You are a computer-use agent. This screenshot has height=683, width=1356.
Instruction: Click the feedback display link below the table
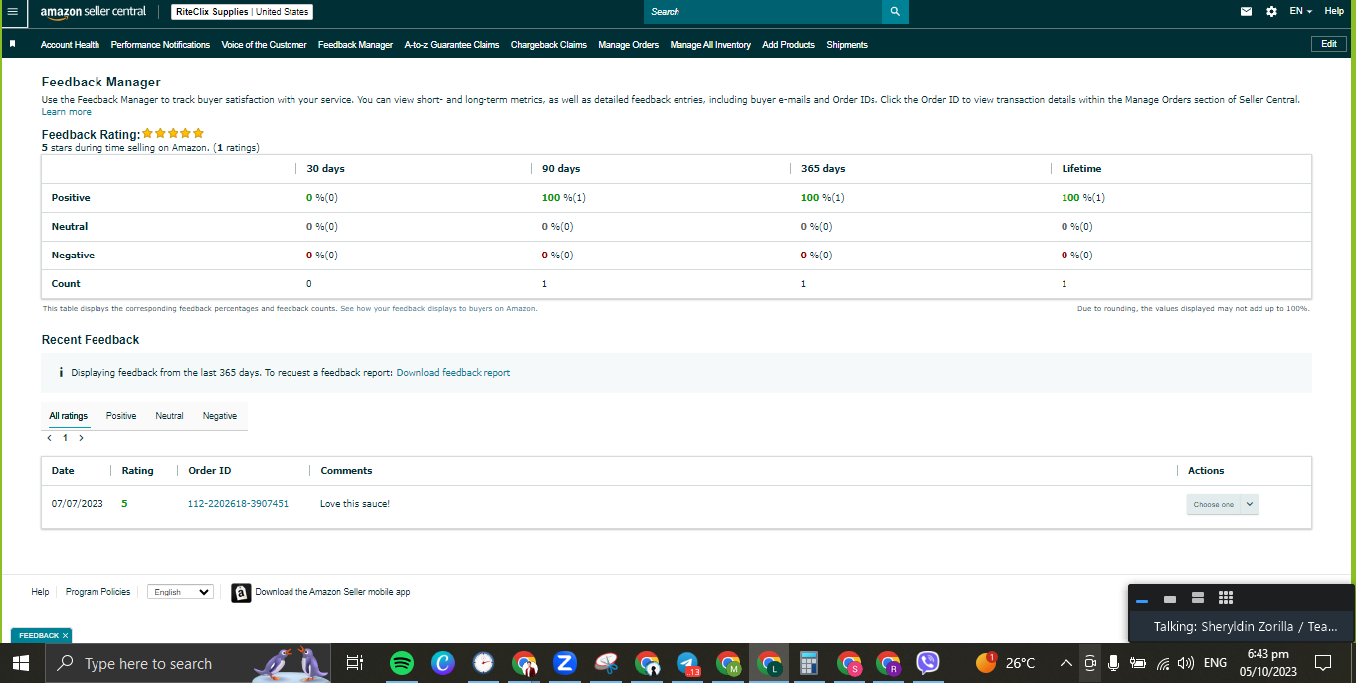click(439, 309)
